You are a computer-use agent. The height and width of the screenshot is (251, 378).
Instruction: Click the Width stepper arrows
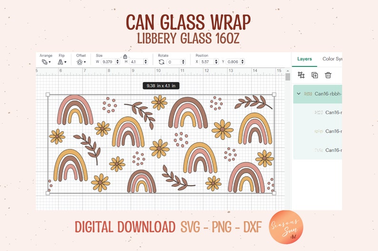coord(118,62)
